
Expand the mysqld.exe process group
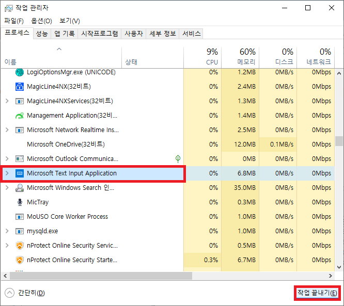(x=7, y=231)
